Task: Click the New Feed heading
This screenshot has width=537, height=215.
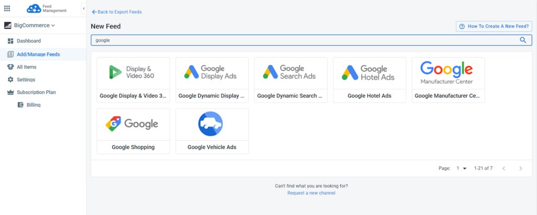Action: [x=106, y=26]
